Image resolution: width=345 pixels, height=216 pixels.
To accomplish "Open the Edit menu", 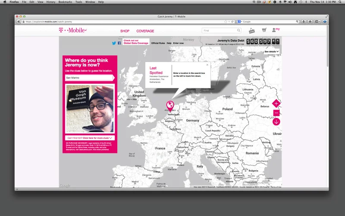I will point(32,2).
